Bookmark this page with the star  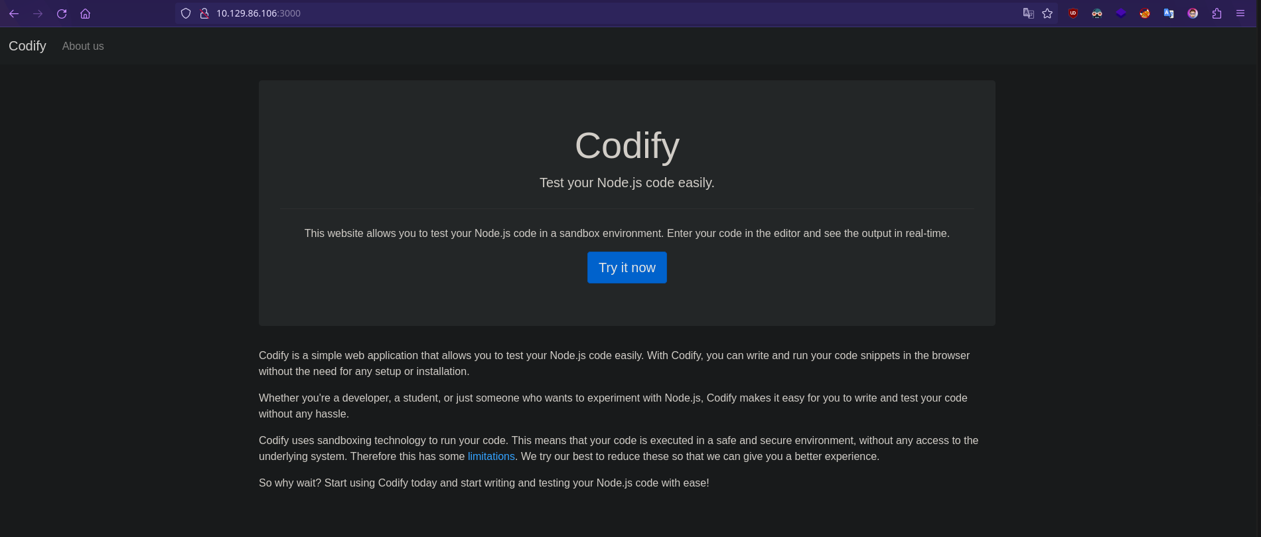pyautogui.click(x=1047, y=13)
